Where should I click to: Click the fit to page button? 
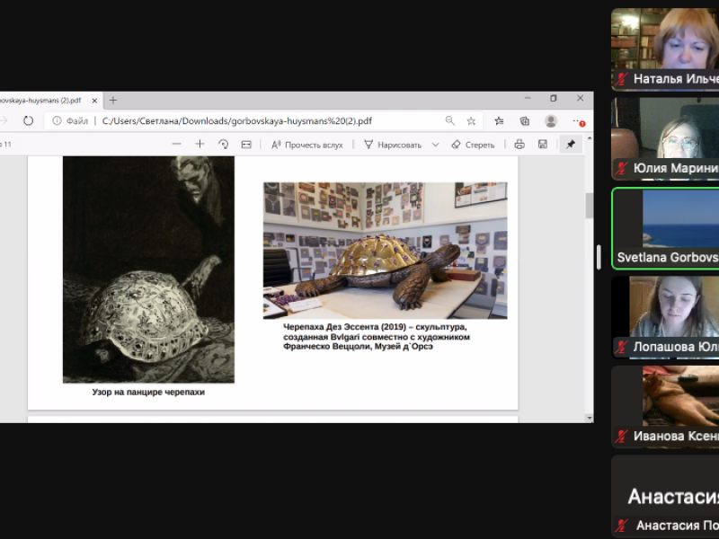click(246, 144)
